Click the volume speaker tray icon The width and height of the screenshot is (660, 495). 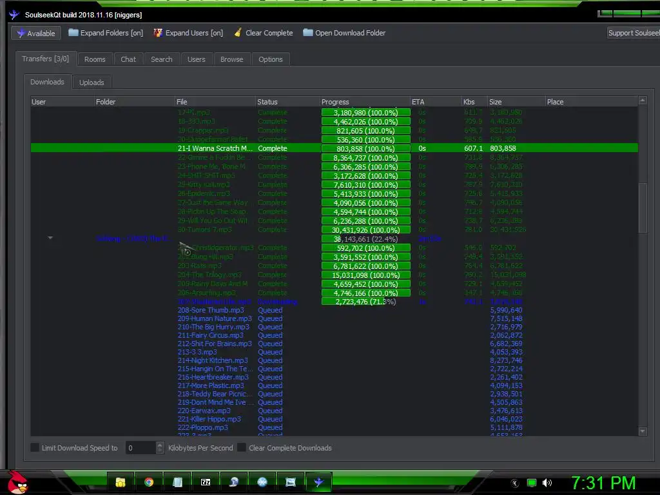click(547, 483)
